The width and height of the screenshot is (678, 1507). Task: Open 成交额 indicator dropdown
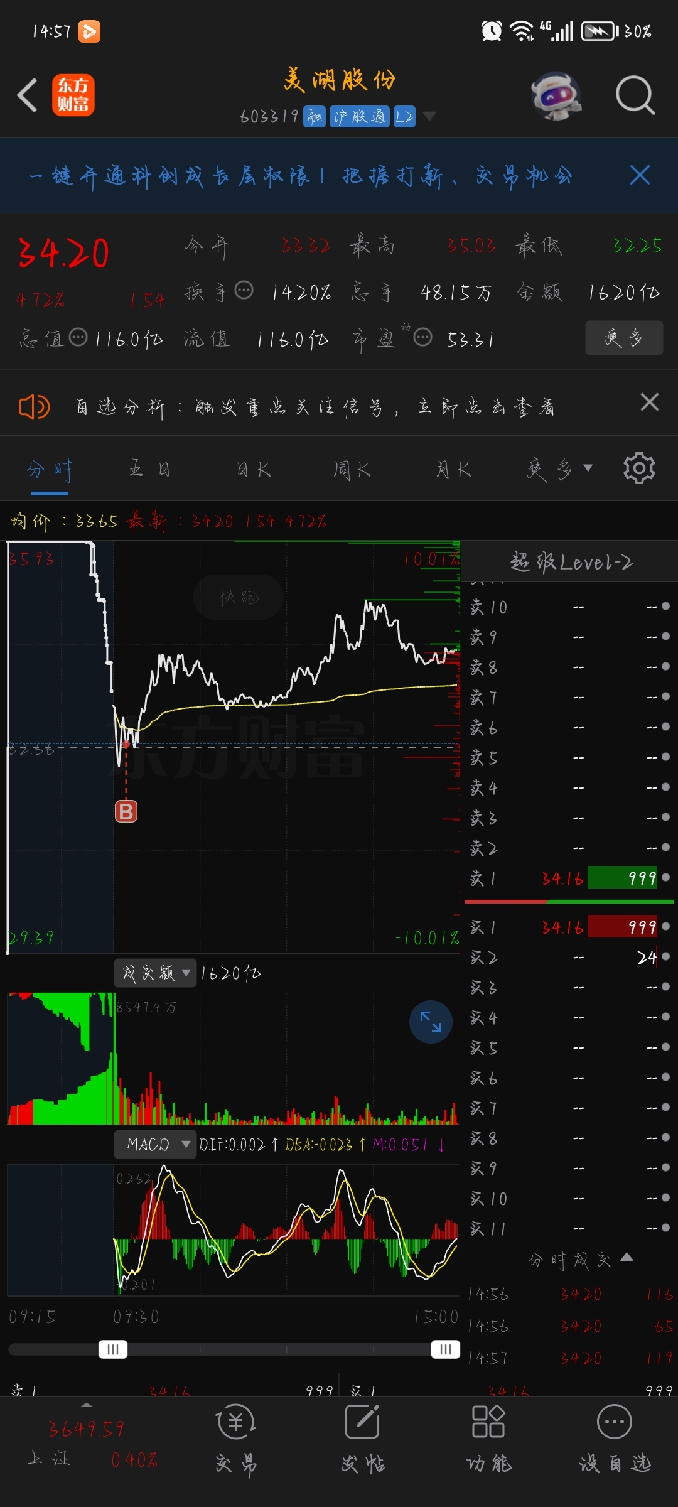155,973
